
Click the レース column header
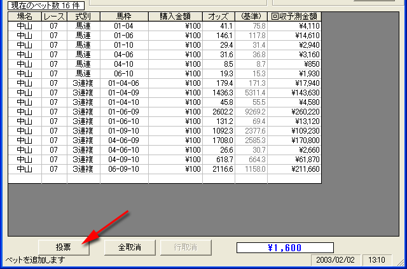[53, 16]
